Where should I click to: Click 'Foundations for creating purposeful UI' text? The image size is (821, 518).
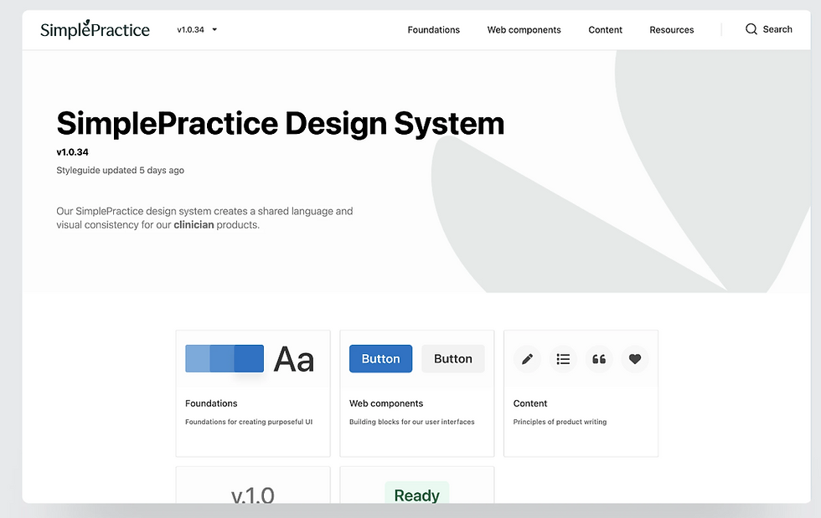[x=249, y=422]
